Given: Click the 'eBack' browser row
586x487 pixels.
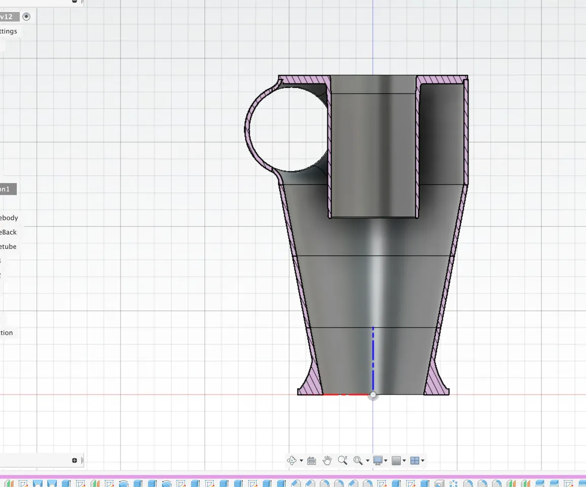Looking at the screenshot, I should tap(8, 232).
